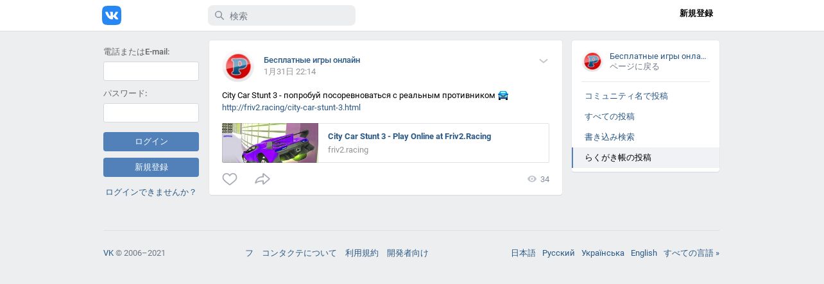Click the eye views icon
824x284 pixels.
tap(532, 180)
